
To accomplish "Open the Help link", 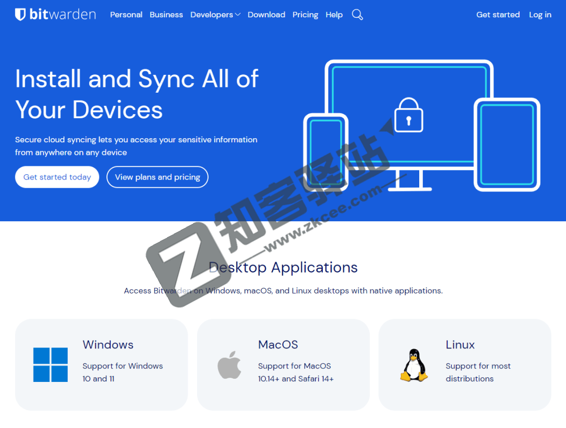I will (x=334, y=15).
